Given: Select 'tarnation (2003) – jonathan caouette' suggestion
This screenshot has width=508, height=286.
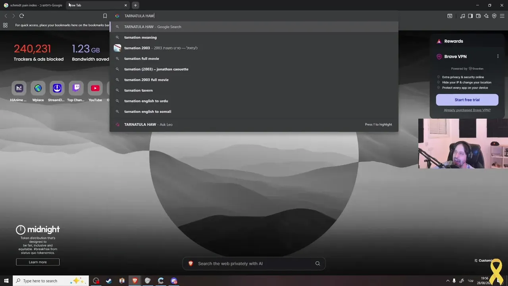Looking at the screenshot, I should (254, 69).
